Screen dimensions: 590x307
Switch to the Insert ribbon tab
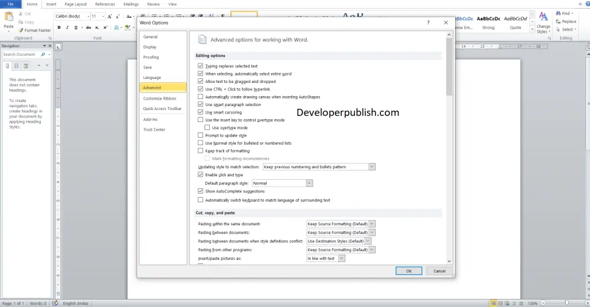tap(51, 4)
